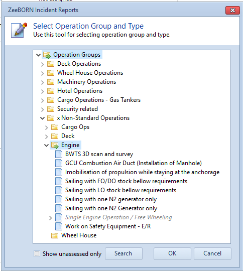Select 'Machinery Operations' tree item

click(x=87, y=82)
